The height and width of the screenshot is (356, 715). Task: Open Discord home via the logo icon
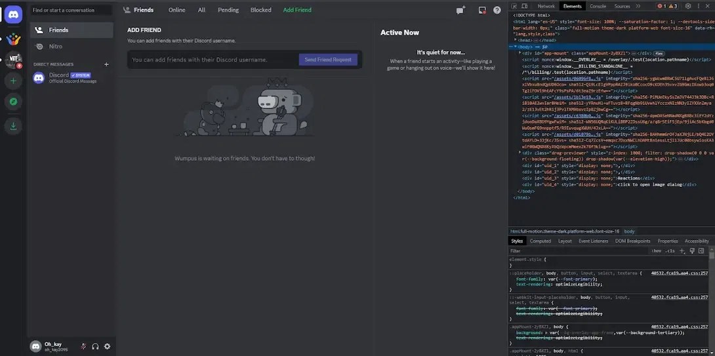click(x=13, y=14)
